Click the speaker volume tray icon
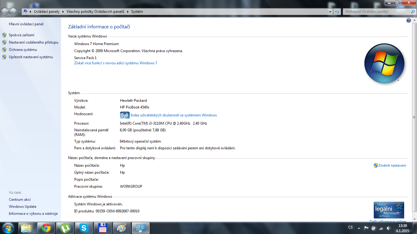This screenshot has height=234, width=417. [x=388, y=228]
